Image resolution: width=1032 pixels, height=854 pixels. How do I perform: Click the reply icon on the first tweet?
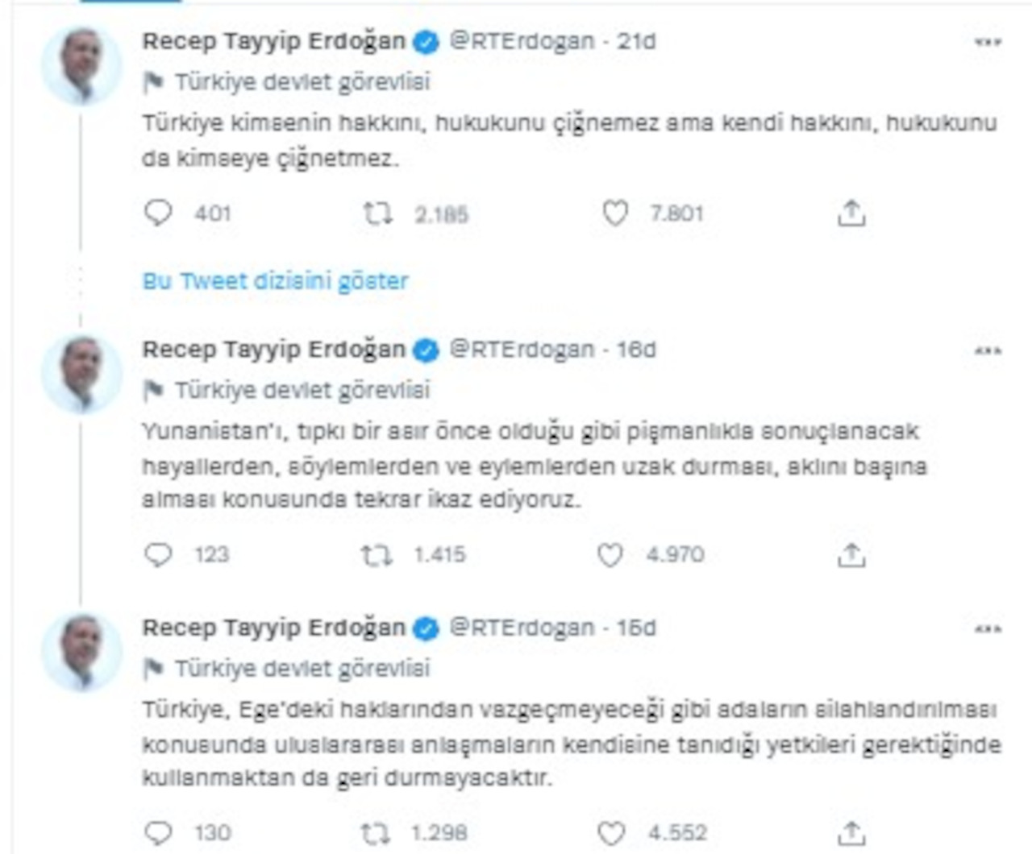(160, 213)
